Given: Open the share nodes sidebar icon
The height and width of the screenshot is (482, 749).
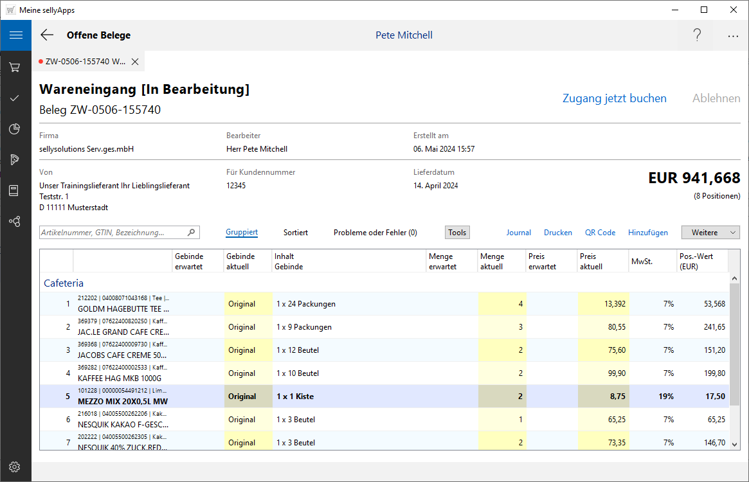Looking at the screenshot, I should tap(15, 222).
